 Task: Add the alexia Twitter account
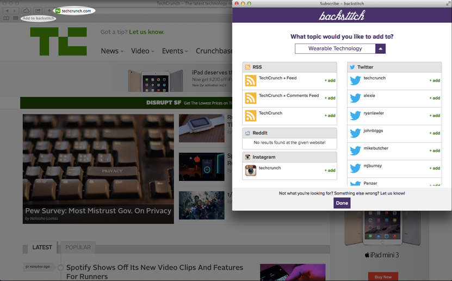435,98
